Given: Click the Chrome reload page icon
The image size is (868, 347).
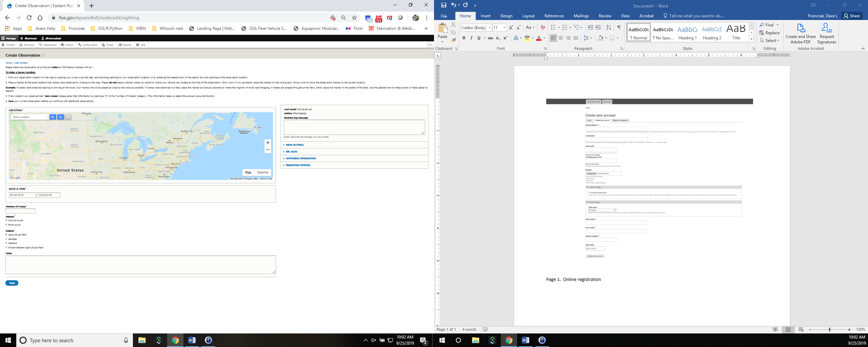Looking at the screenshot, I should click(29, 18).
